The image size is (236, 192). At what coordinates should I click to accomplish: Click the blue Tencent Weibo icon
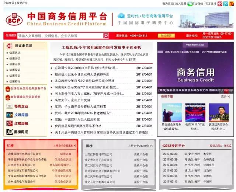[226, 4]
